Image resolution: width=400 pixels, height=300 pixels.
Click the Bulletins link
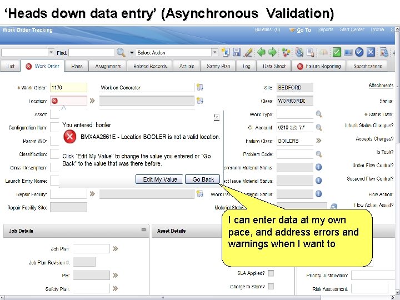coord(267,29)
